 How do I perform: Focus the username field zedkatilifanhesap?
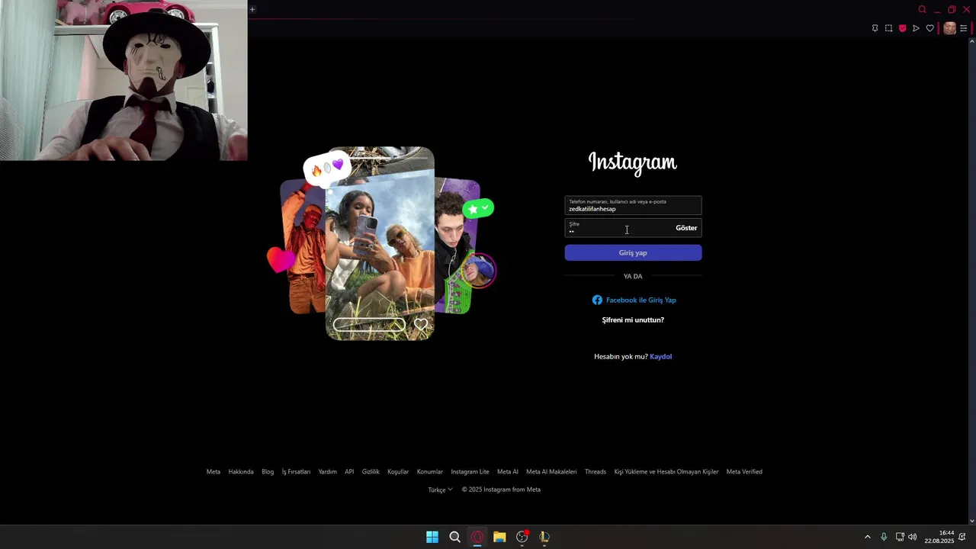(633, 205)
